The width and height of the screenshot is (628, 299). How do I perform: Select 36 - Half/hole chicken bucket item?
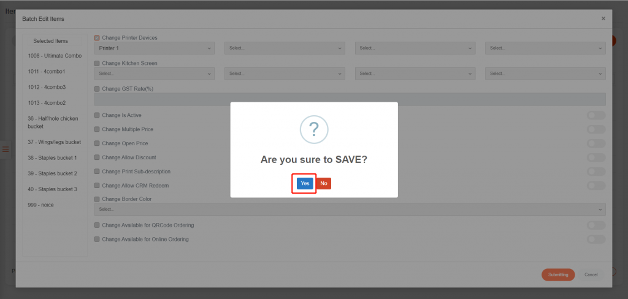(x=53, y=122)
